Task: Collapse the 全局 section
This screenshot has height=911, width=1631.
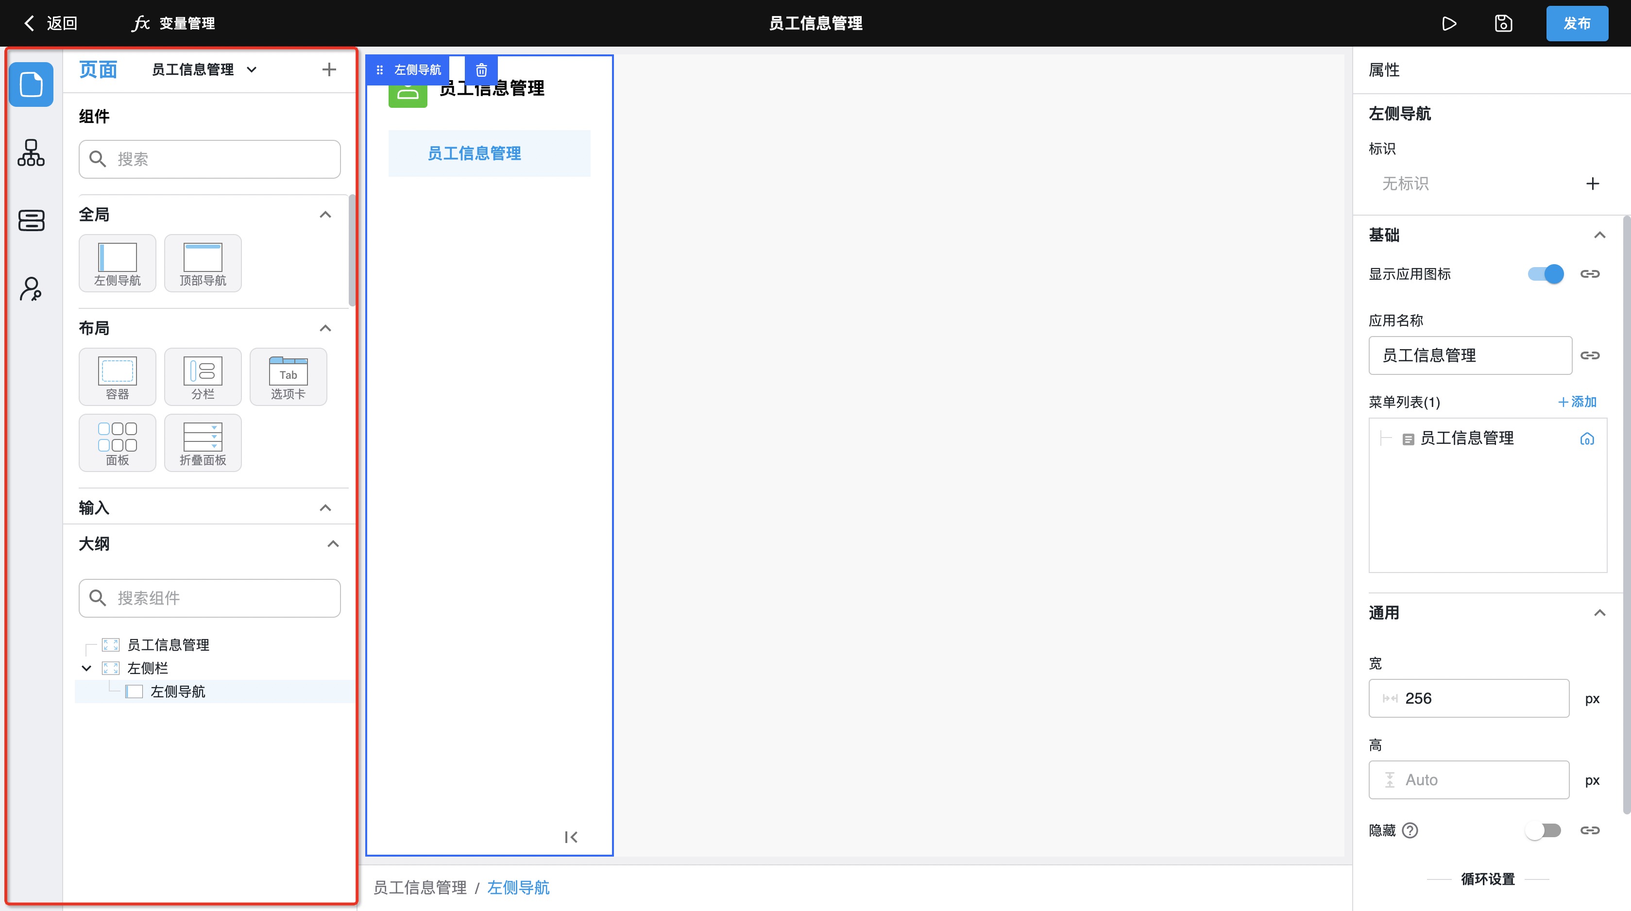Action: click(325, 215)
